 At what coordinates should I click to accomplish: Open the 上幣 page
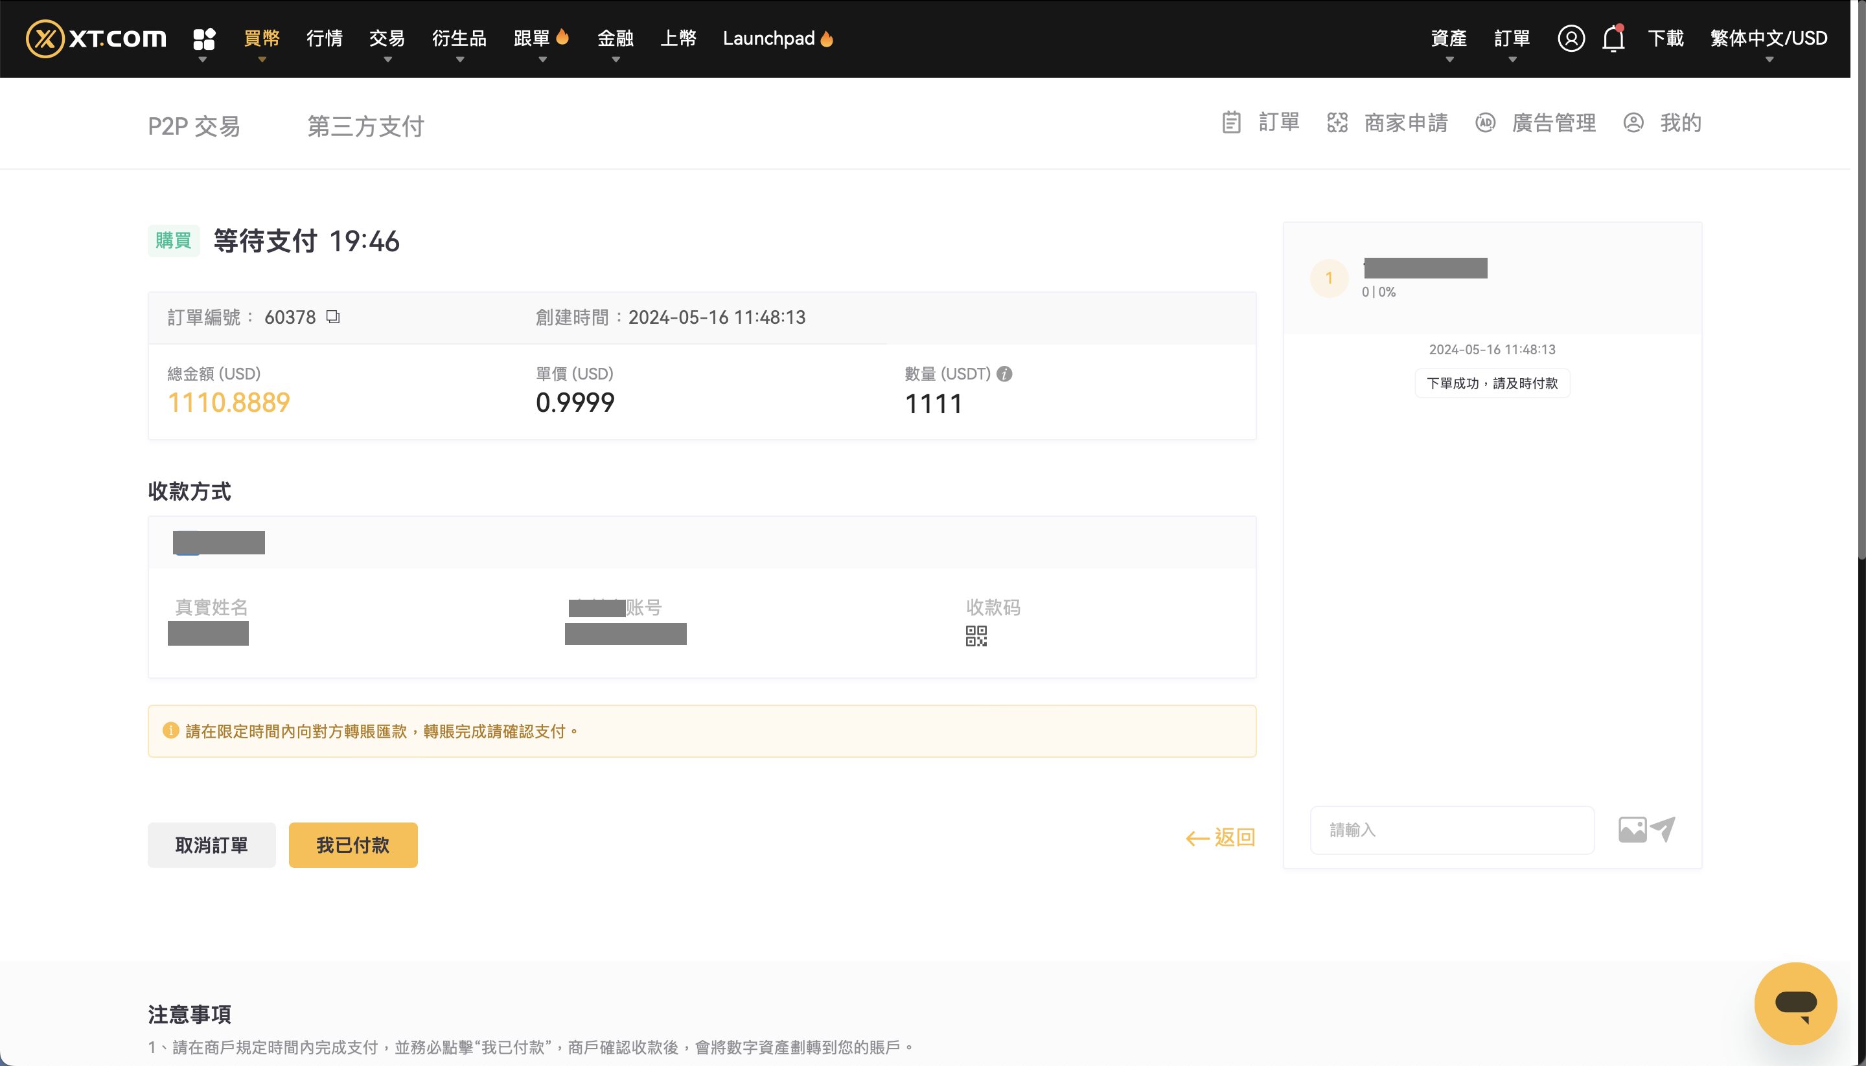pos(678,38)
